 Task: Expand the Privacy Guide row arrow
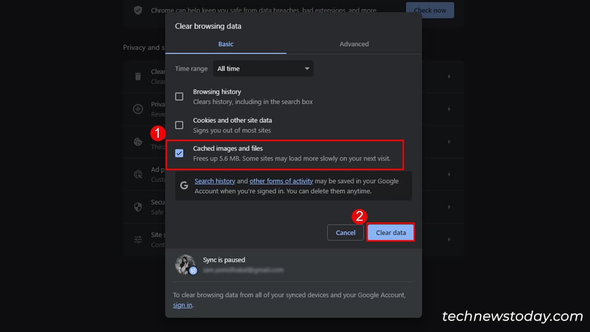(449, 109)
